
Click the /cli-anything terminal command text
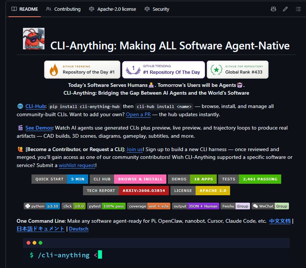[64, 255]
